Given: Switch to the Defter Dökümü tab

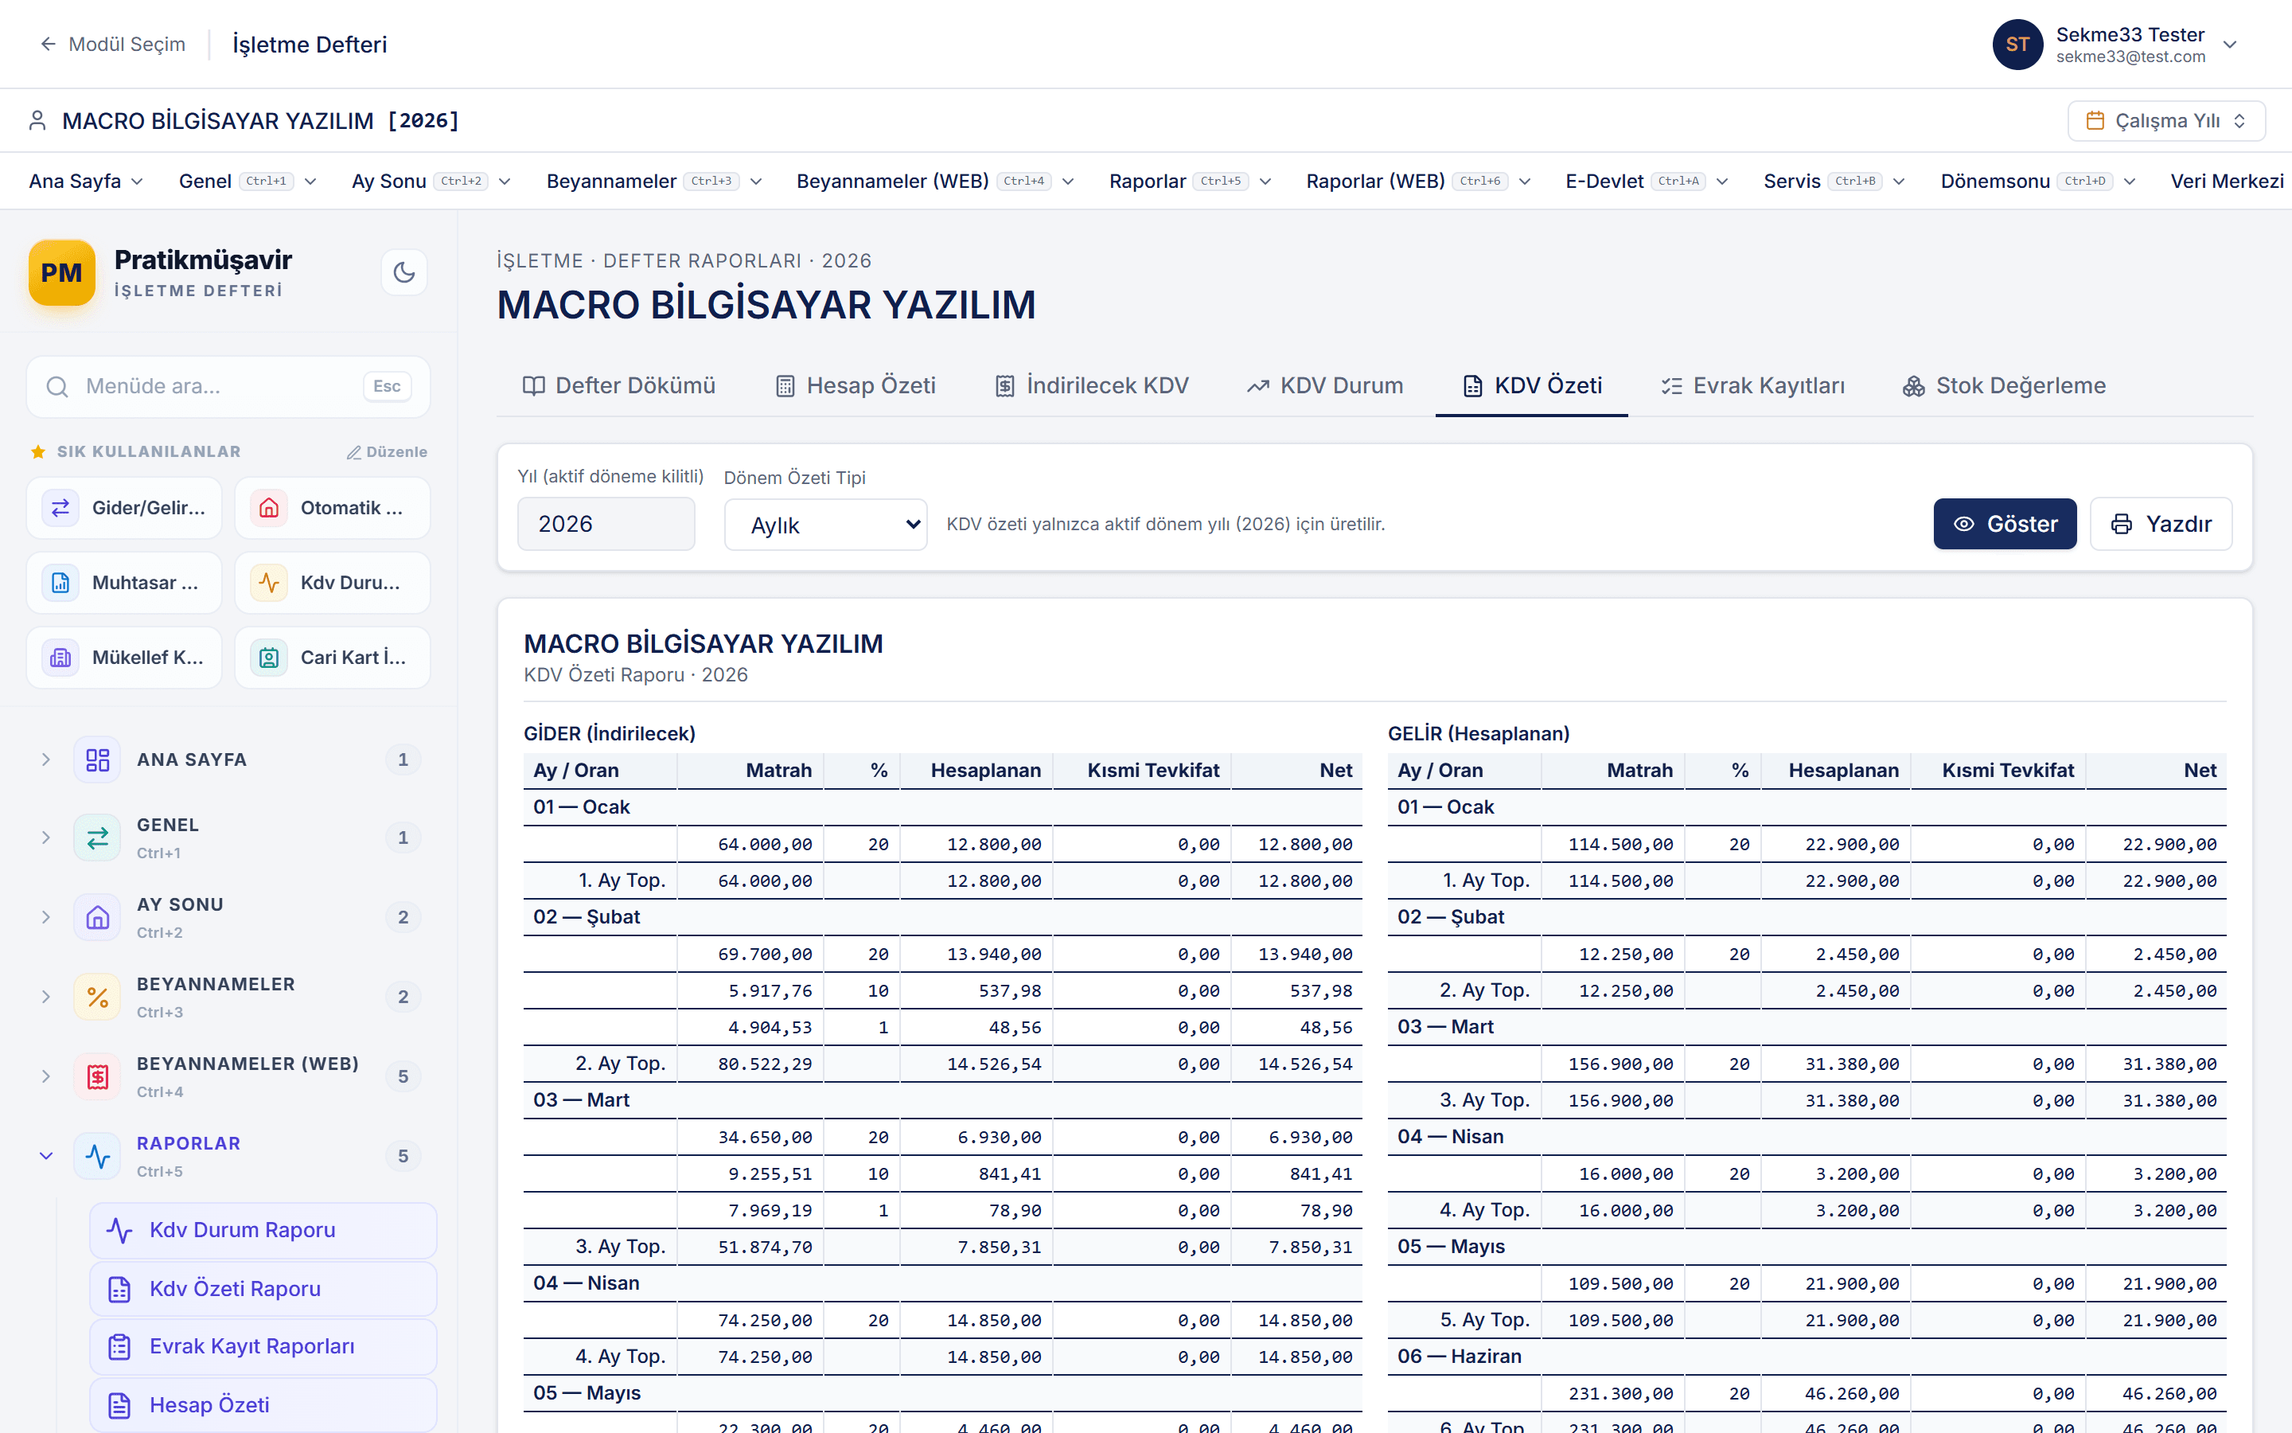Looking at the screenshot, I should coord(619,386).
